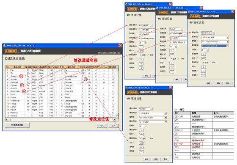
Task: Click the locate value field in #4 dialog
Action: click(141, 143)
